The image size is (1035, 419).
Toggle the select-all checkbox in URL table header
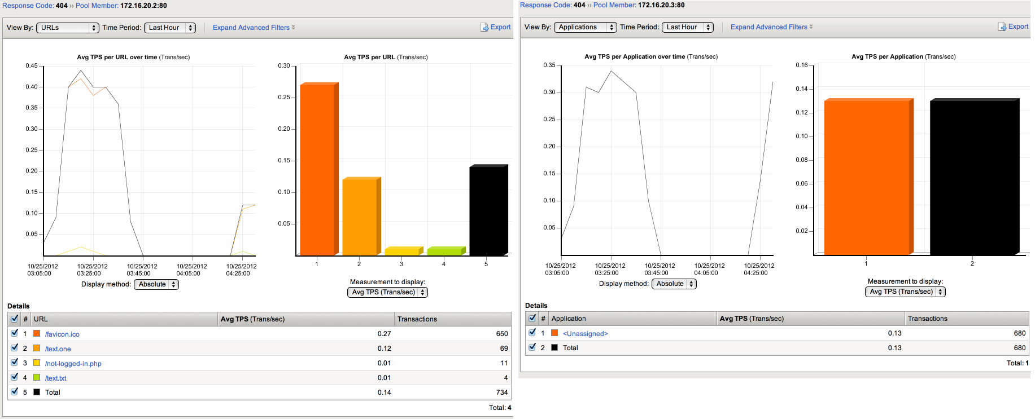click(x=15, y=319)
